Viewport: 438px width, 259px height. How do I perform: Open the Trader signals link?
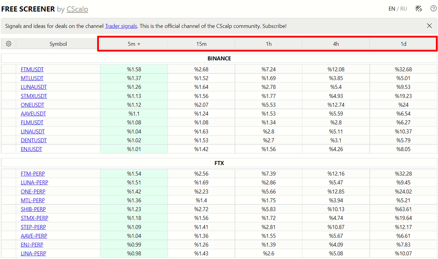click(121, 26)
